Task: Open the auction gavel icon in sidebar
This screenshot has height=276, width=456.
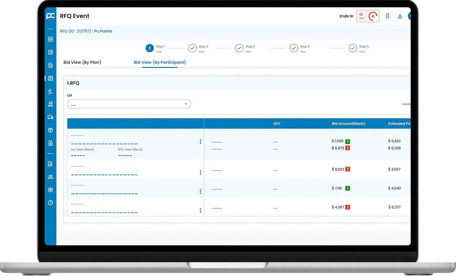Action: [50, 91]
